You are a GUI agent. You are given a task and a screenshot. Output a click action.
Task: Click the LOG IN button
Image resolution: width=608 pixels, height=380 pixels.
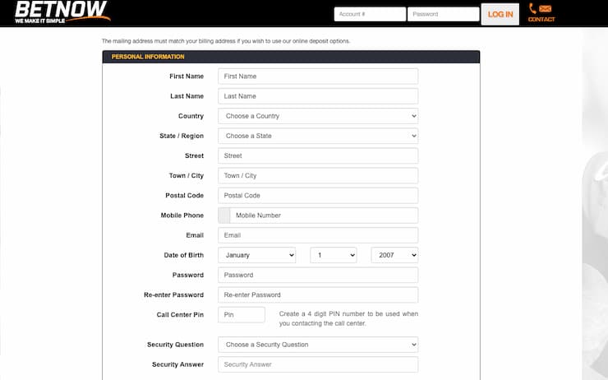click(500, 14)
